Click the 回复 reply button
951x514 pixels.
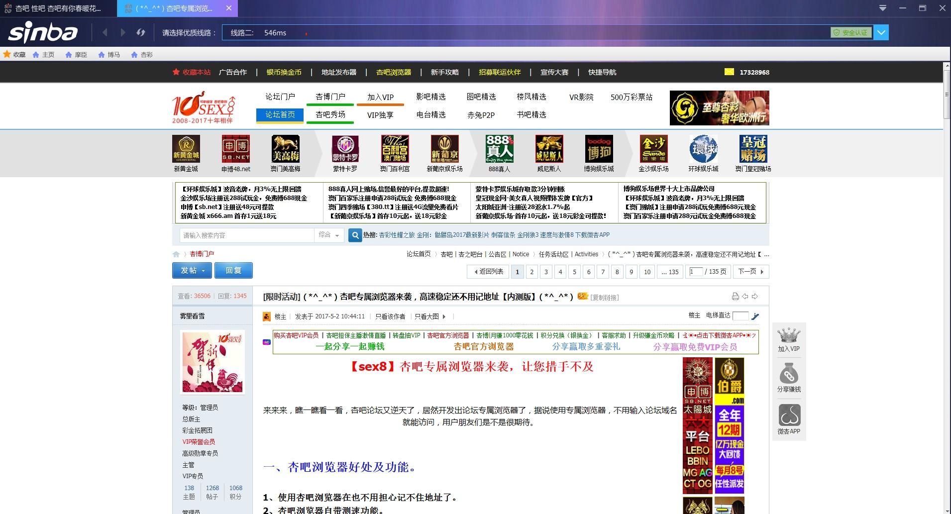click(233, 270)
